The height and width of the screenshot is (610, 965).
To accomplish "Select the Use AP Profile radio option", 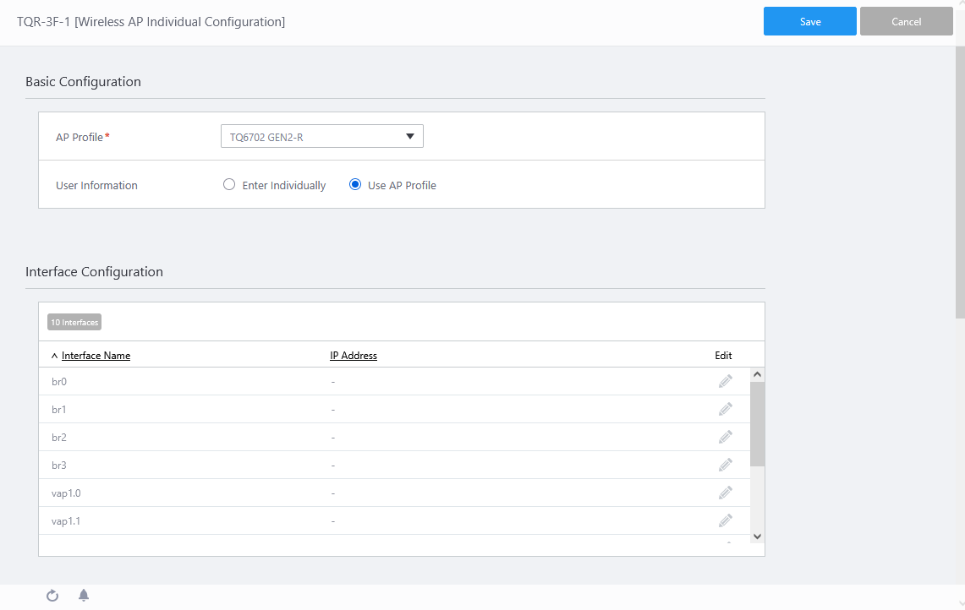I will click(355, 185).
